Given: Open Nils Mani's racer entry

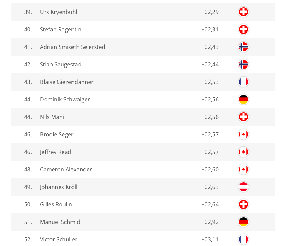Looking at the screenshot, I should pos(52,117).
